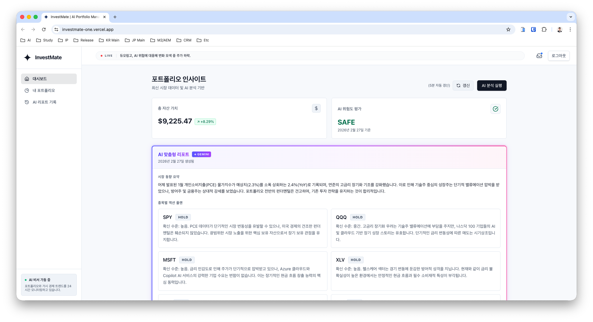Open the browser extensions puzzle icon
The height and width of the screenshot is (322, 593).
coord(544,29)
